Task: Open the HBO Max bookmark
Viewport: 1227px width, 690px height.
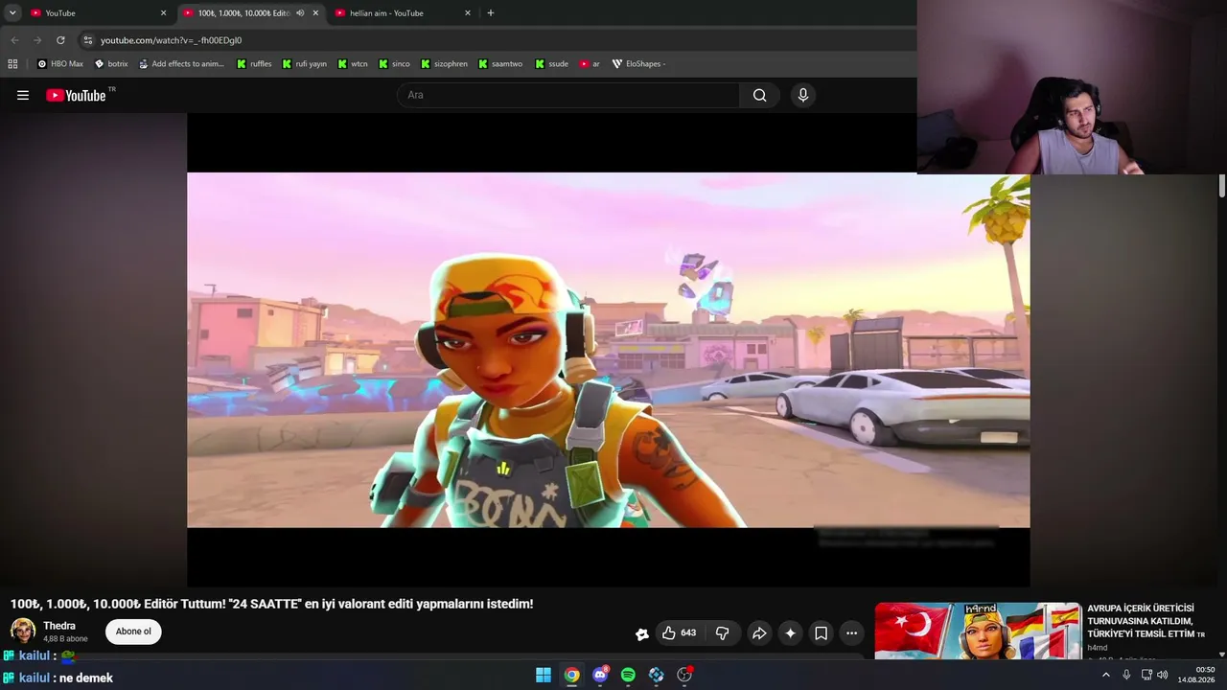Action: pos(59,64)
